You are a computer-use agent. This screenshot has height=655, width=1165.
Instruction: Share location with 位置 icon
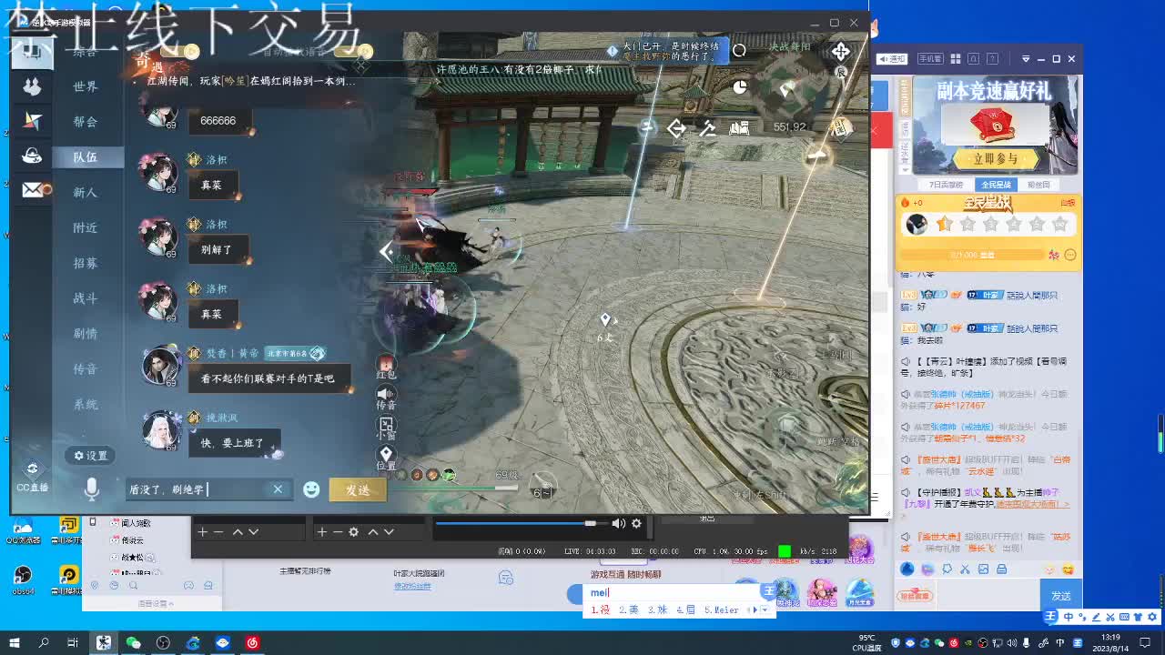click(386, 458)
